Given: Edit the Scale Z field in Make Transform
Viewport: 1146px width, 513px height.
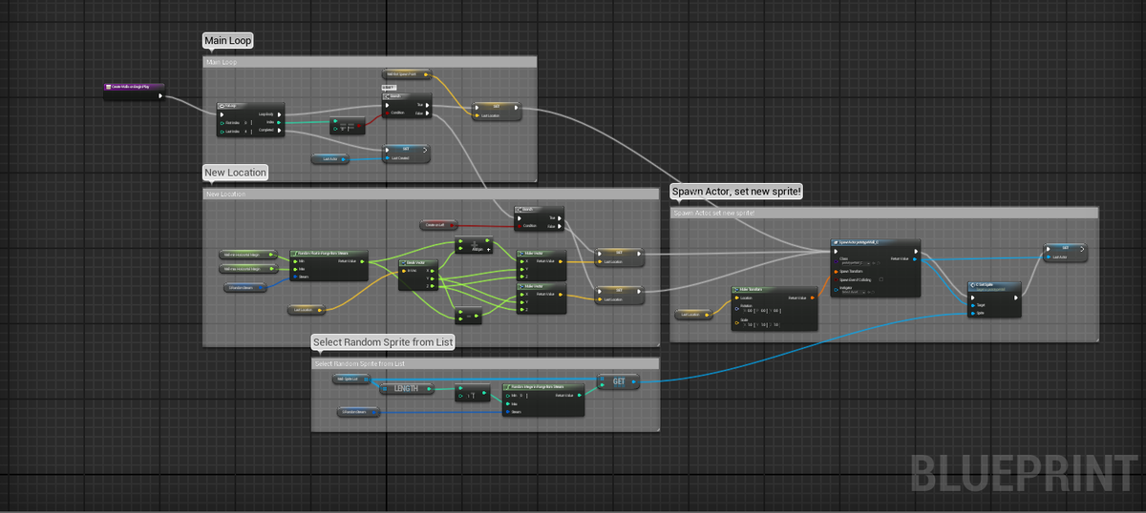Looking at the screenshot, I should [776, 325].
